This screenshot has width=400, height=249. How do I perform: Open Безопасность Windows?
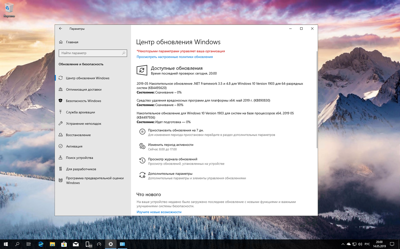(83, 101)
